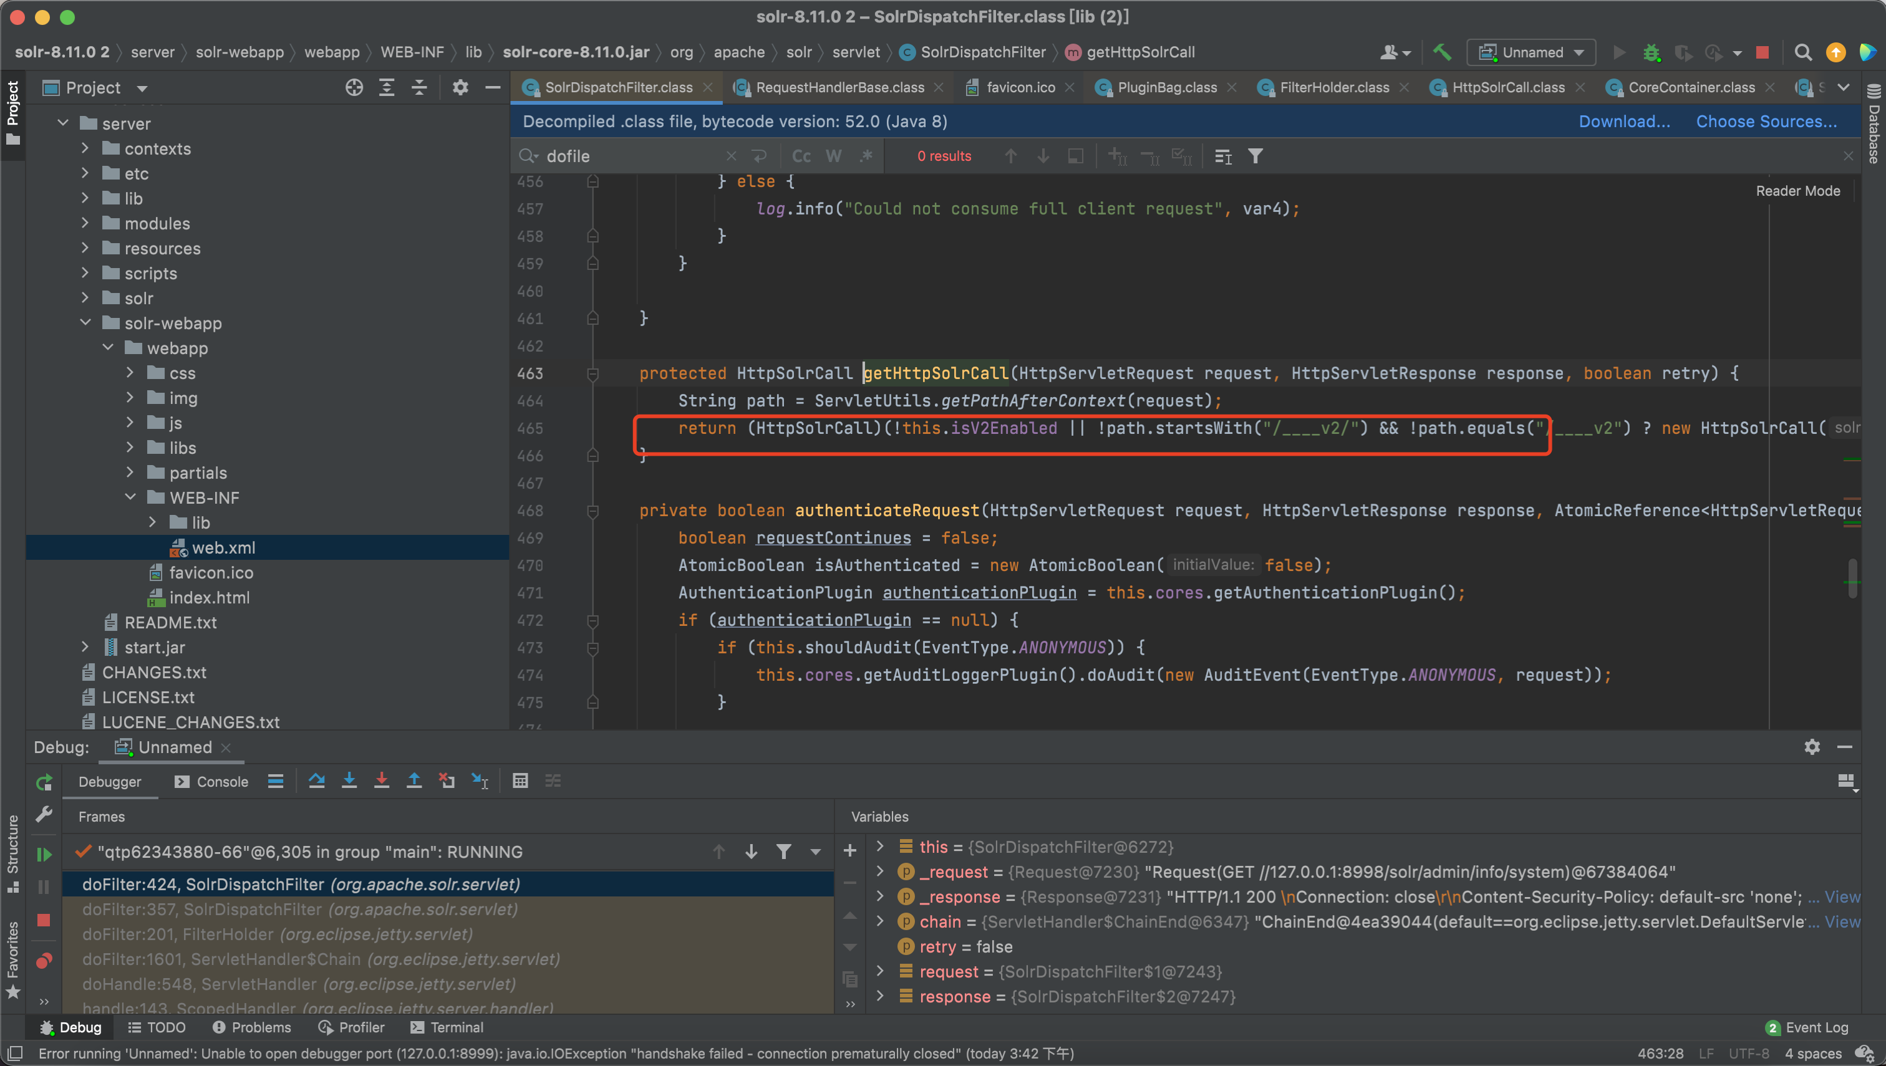Viewport: 1886px width, 1066px height.
Task: Toggle Reader Mode in editor
Action: 1798,191
